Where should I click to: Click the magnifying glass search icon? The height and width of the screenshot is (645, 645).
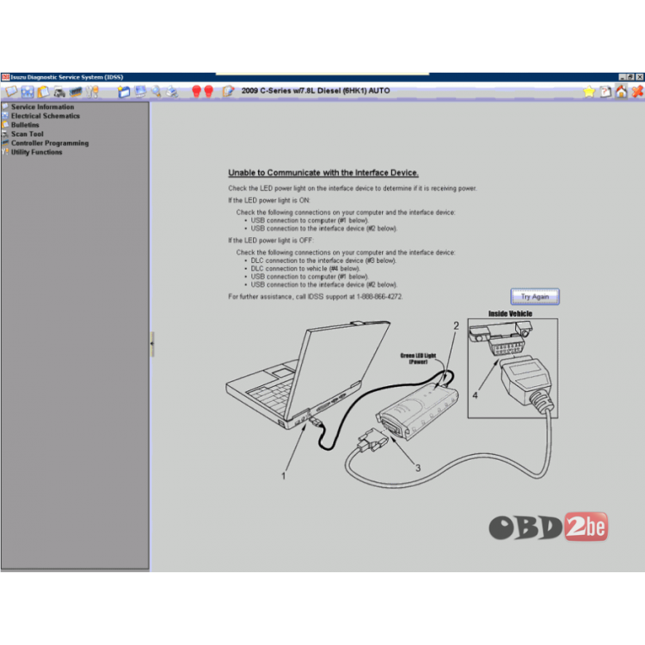pyautogui.click(x=156, y=91)
